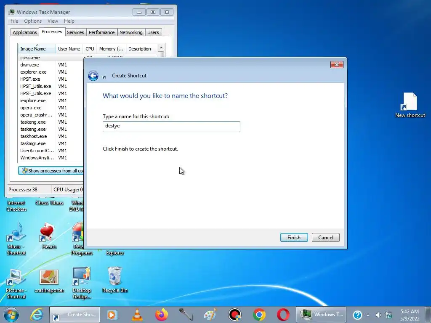Open the Hearts game desktop icon
This screenshot has height=323, width=431.
[x=49, y=236]
